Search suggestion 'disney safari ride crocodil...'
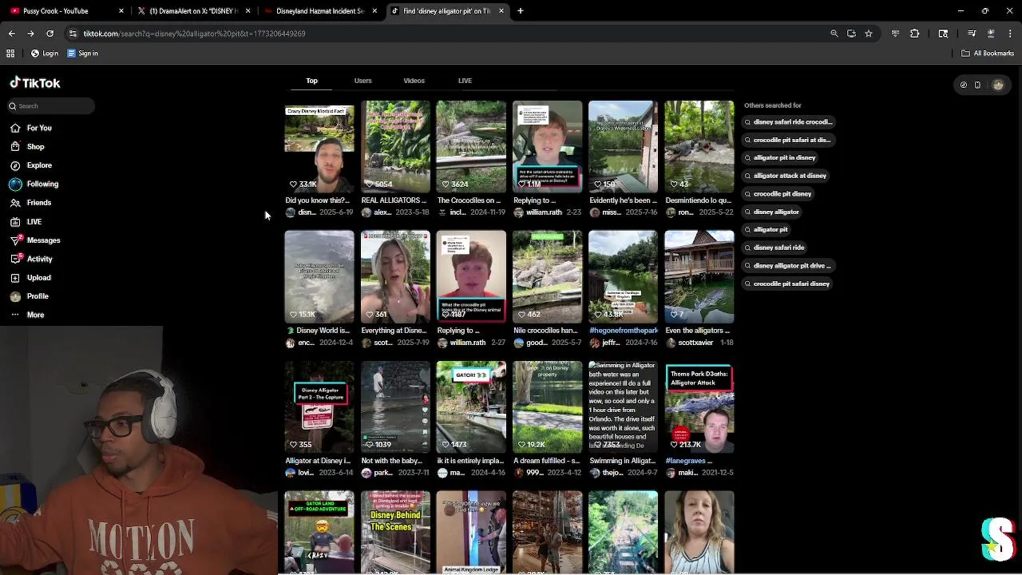Image resolution: width=1022 pixels, height=575 pixels. pyautogui.click(x=789, y=122)
